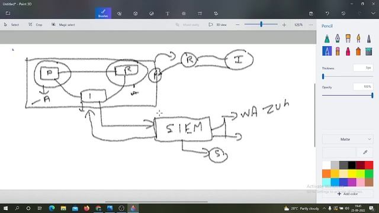Image resolution: width=379 pixels, height=213 pixels.
Task: Open File Explorer from taskbar
Action: [x=63, y=208]
